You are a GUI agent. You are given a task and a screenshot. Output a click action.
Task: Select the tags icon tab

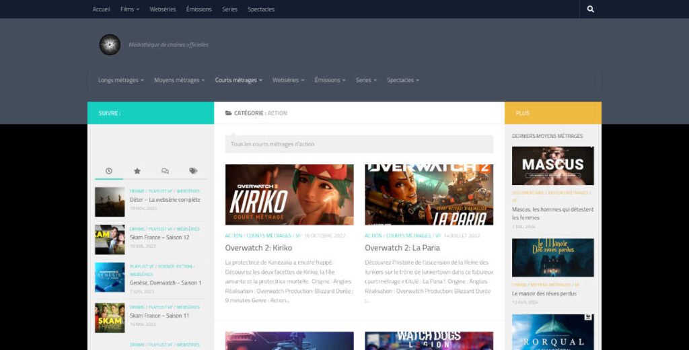pyautogui.click(x=193, y=171)
